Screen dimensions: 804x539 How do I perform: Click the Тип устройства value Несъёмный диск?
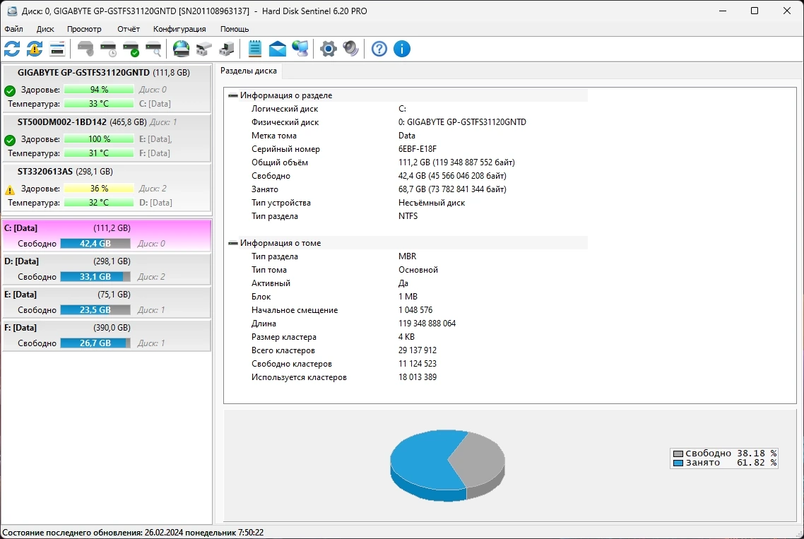[431, 203]
